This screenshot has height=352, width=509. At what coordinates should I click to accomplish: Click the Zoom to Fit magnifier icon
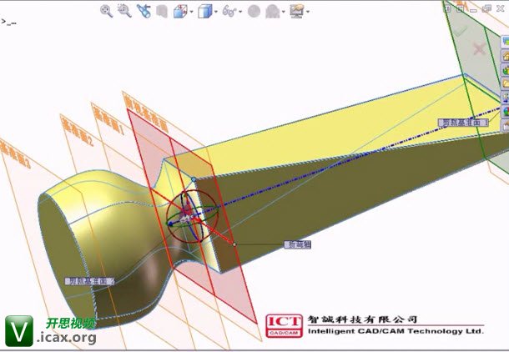point(106,11)
